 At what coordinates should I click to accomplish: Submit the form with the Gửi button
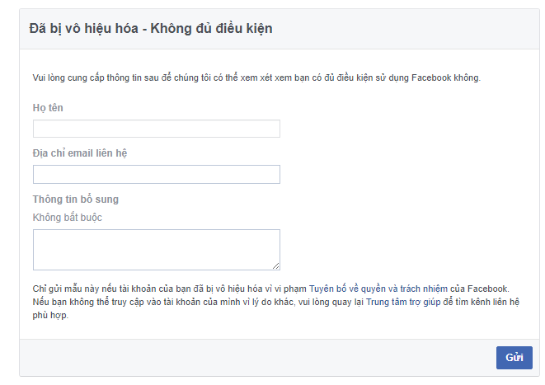tap(514, 358)
